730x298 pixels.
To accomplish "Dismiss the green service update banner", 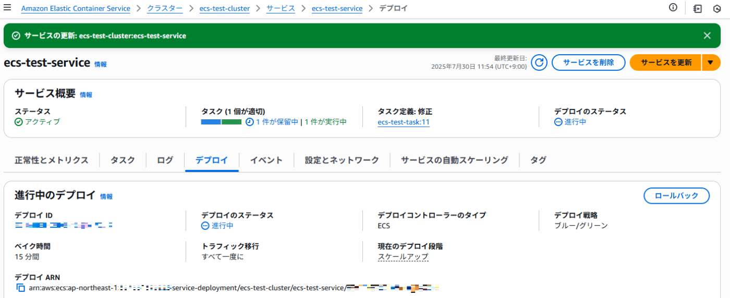I will (707, 35).
